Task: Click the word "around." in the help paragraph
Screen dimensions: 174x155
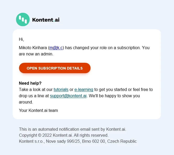Action: click(x=26, y=102)
